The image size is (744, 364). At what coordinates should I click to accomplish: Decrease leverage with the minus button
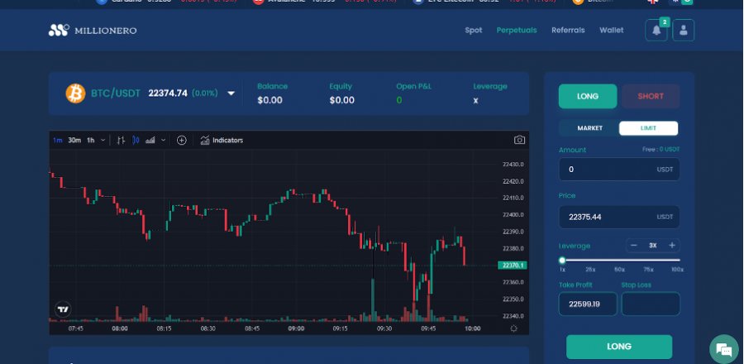pyautogui.click(x=634, y=246)
